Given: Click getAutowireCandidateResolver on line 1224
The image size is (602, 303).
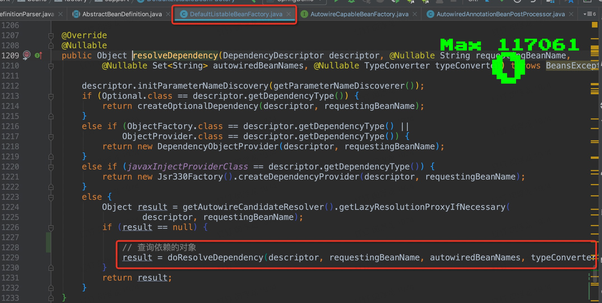Looking at the screenshot, I should pos(253,207).
